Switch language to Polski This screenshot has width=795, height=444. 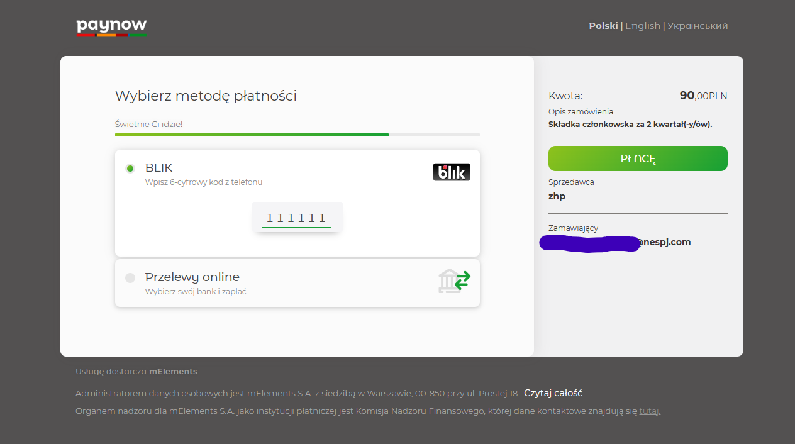point(603,26)
